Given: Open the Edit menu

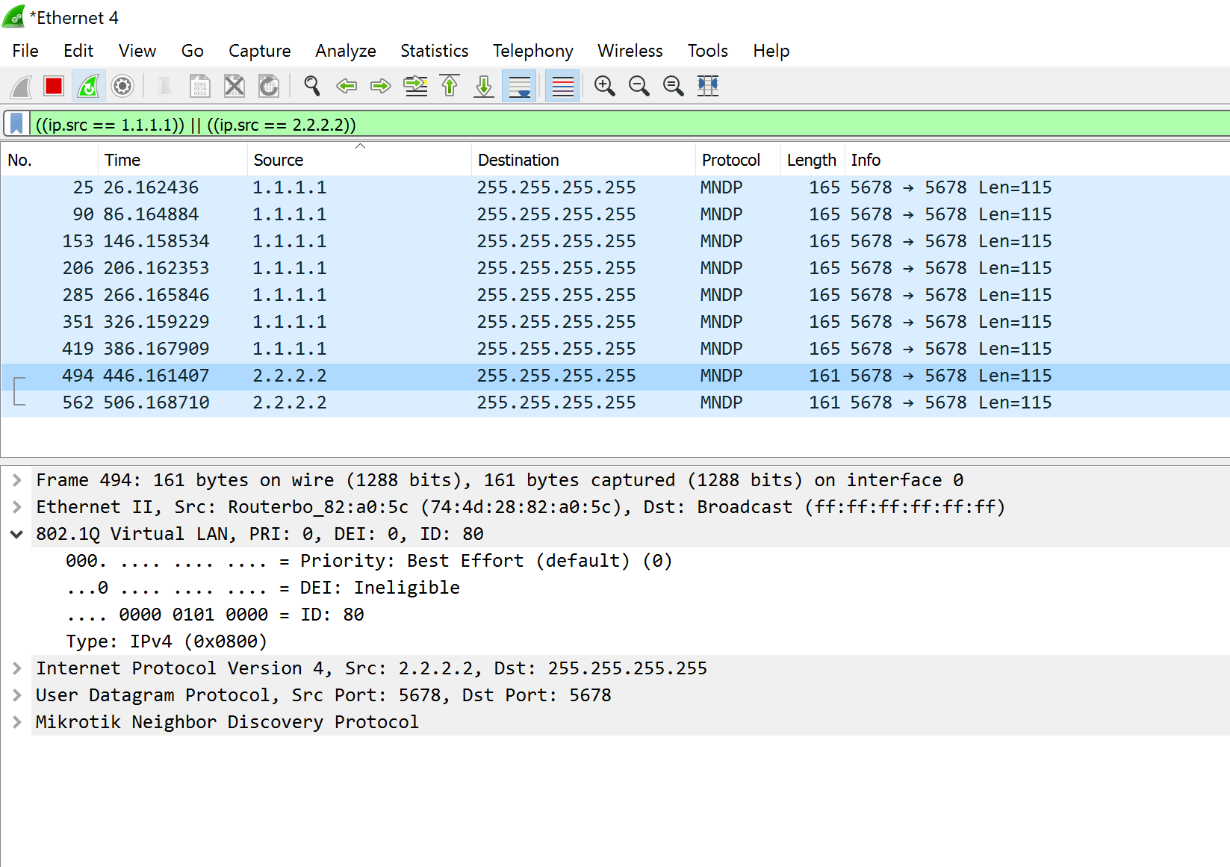Looking at the screenshot, I should click(78, 51).
